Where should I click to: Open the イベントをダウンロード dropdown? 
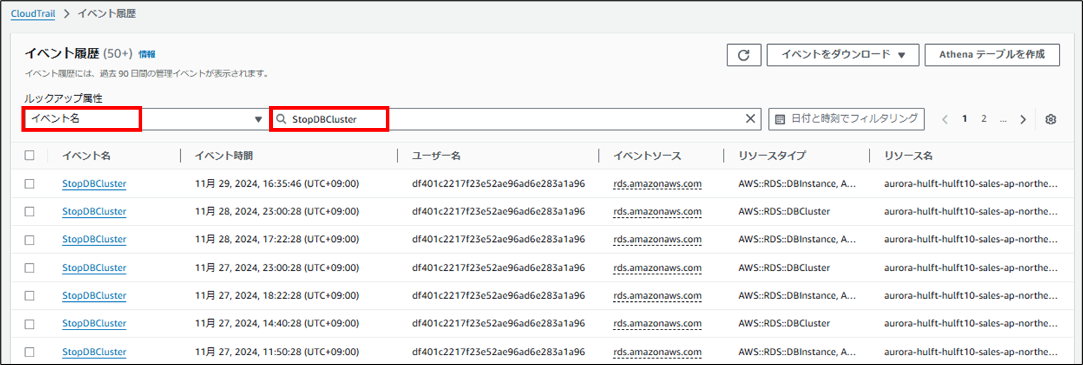point(843,55)
